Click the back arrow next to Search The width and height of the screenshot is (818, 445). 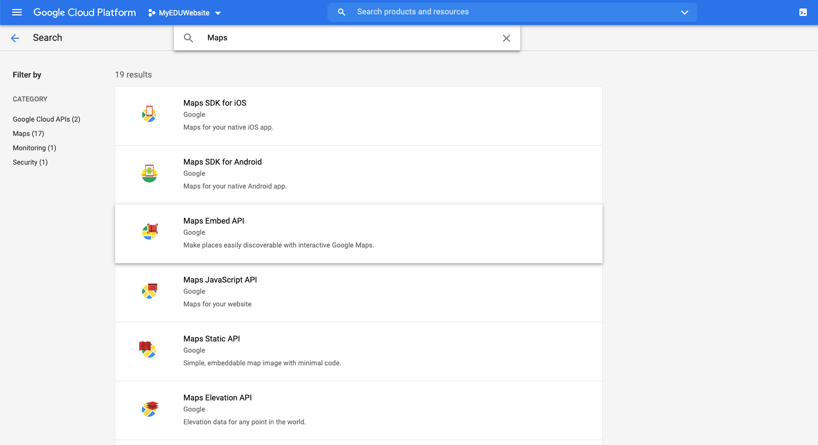point(15,38)
